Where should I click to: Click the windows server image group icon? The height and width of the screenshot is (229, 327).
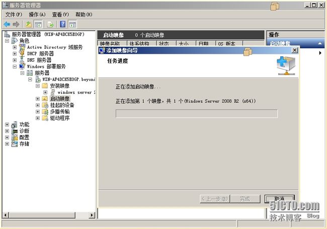53,92
